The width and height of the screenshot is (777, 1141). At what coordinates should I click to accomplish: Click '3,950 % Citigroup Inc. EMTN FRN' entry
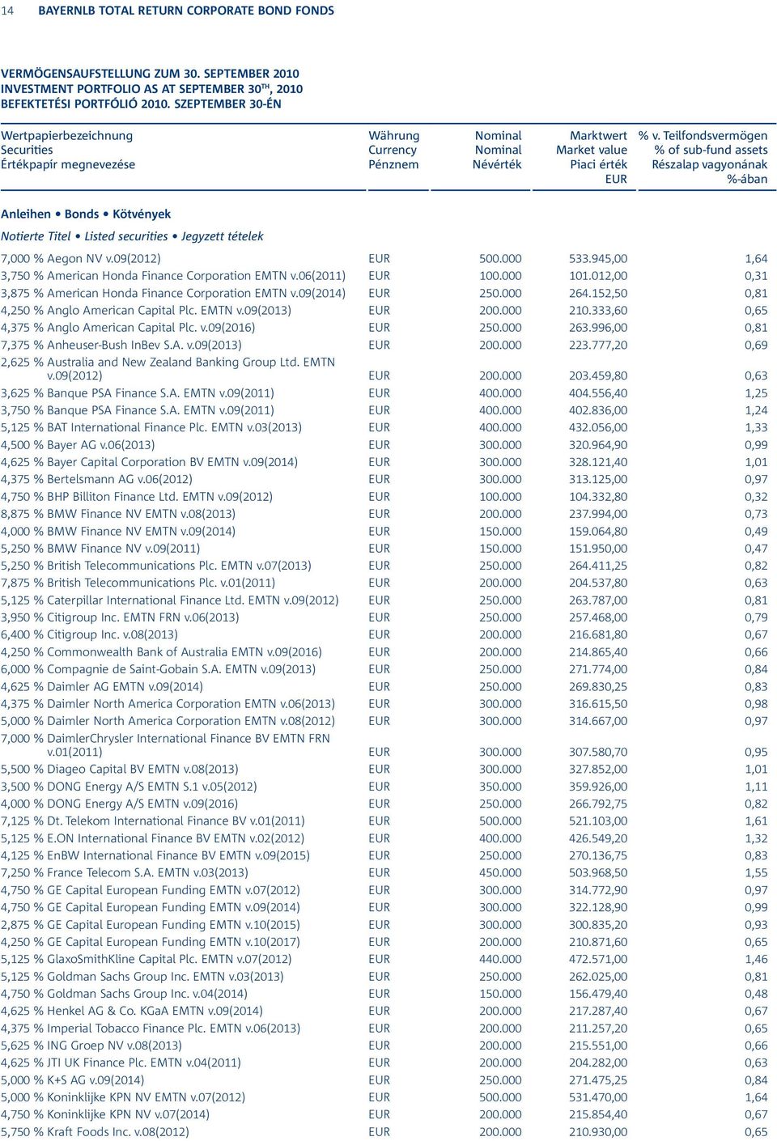(120, 617)
